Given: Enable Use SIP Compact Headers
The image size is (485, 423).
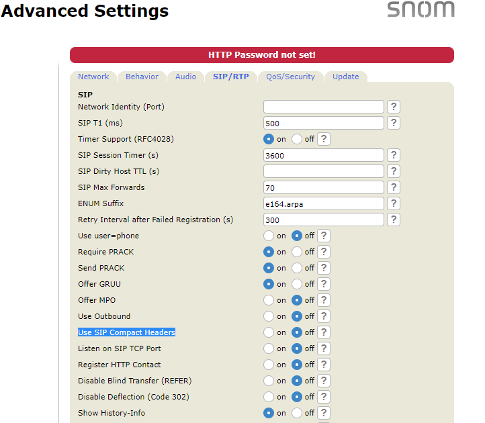Looking at the screenshot, I should [269, 332].
